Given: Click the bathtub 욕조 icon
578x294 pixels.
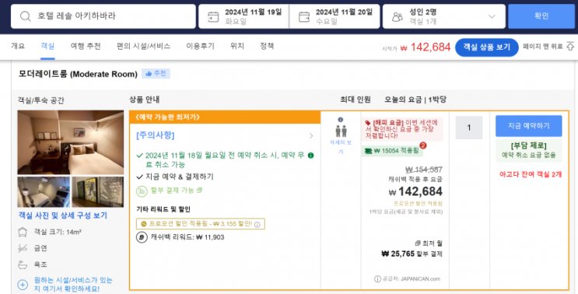Looking at the screenshot, I should (x=23, y=264).
